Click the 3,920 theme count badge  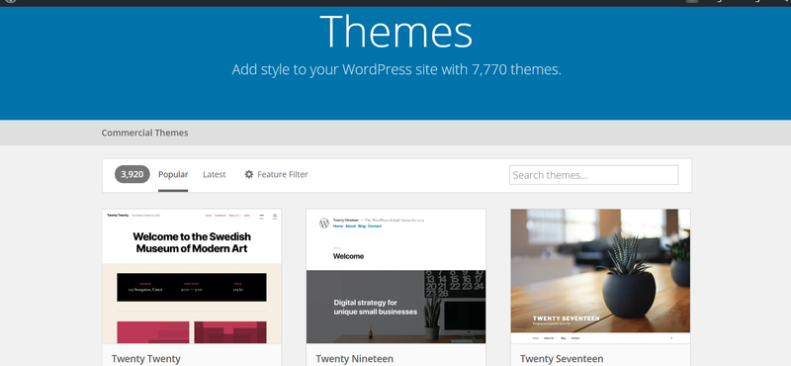coord(132,175)
